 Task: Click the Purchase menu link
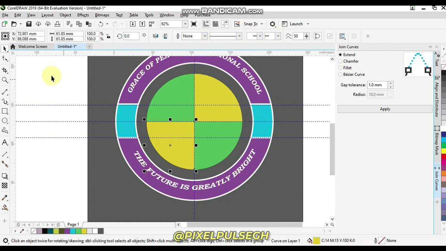coord(202,15)
